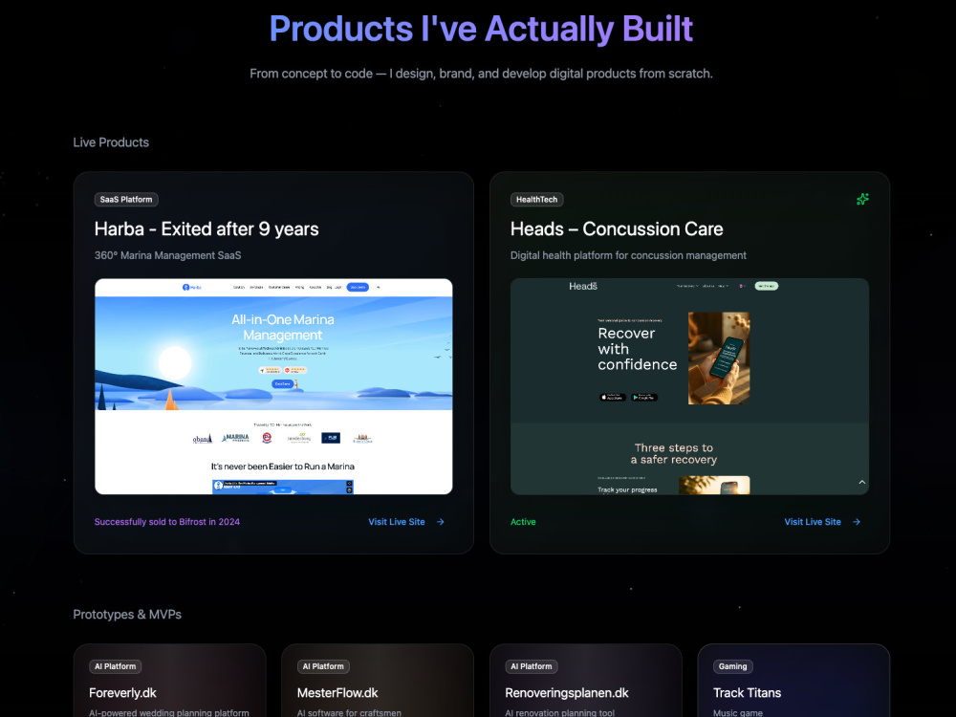This screenshot has width=956, height=717.
Task: Click 'Digital health platform for concussion management' subtitle
Action: point(628,255)
